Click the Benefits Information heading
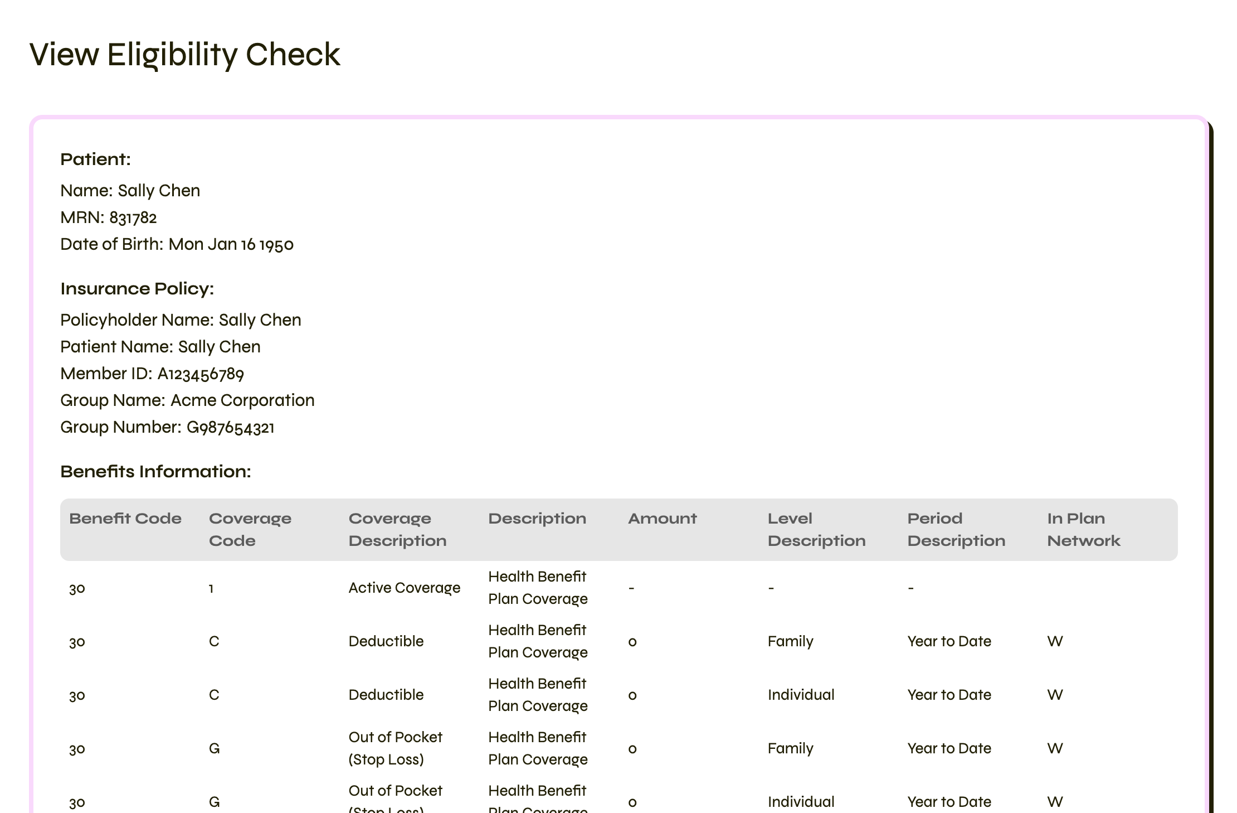 (155, 472)
